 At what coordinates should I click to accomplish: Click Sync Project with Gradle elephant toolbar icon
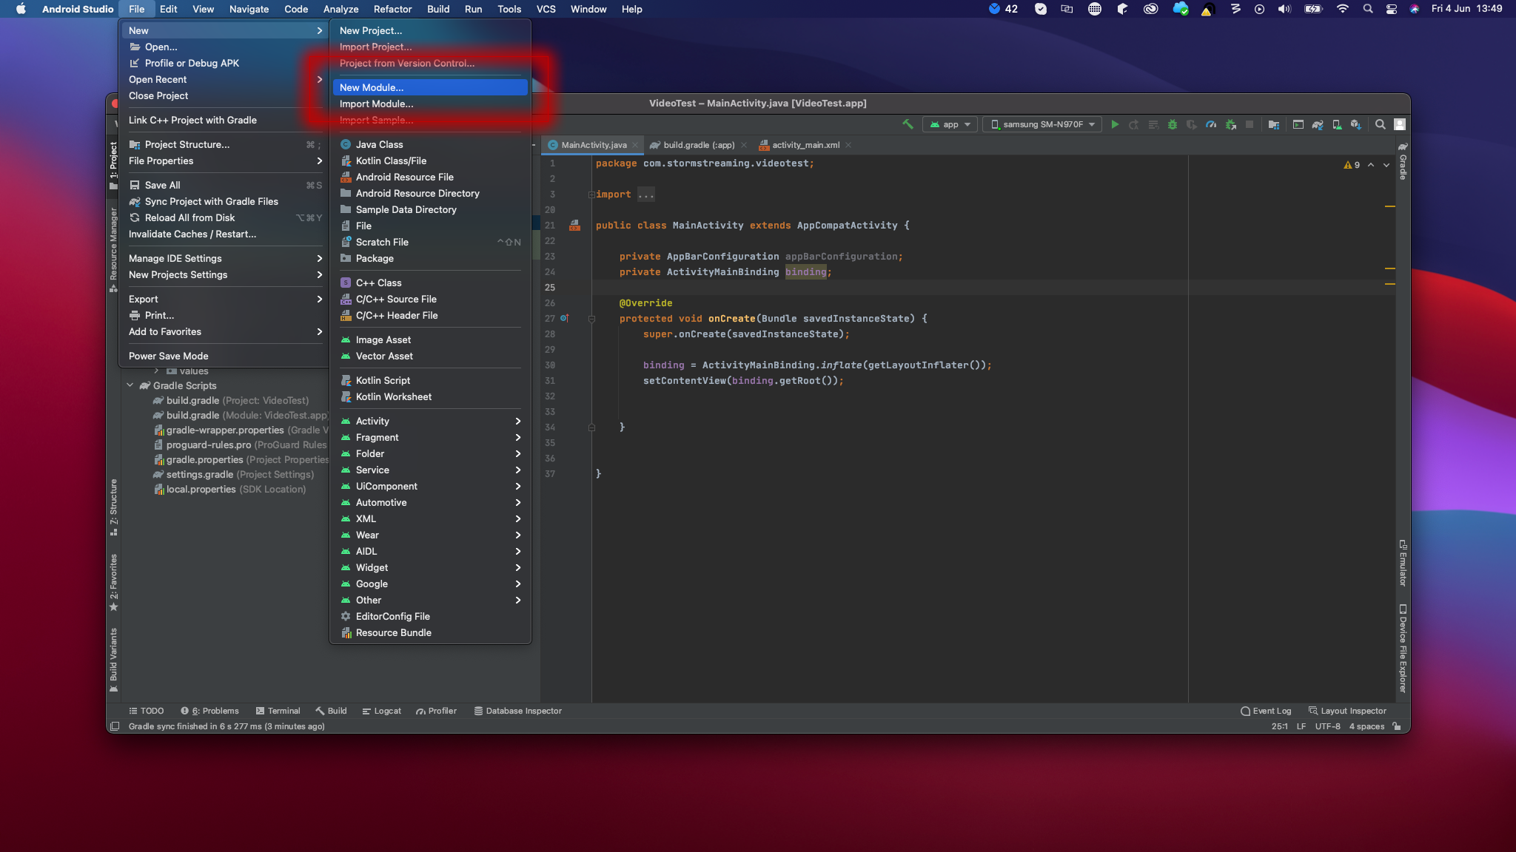click(x=1318, y=124)
